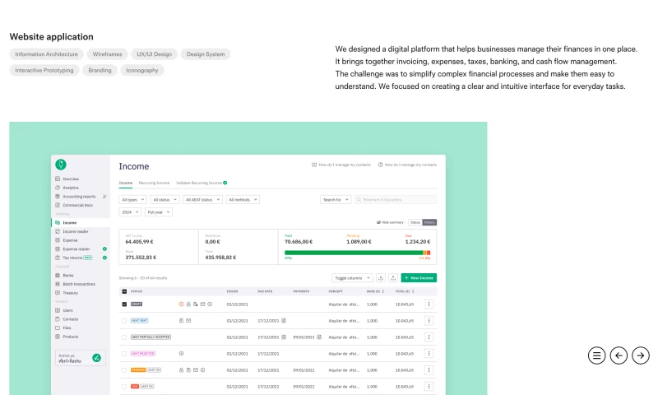Open Tax returns in the sidebar
The width and height of the screenshot is (658, 395).
pos(73,258)
